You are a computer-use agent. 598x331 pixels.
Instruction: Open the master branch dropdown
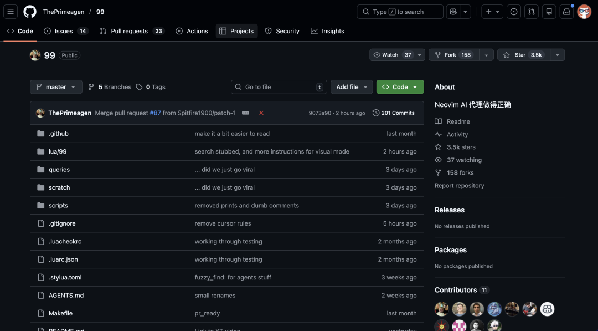[56, 87]
